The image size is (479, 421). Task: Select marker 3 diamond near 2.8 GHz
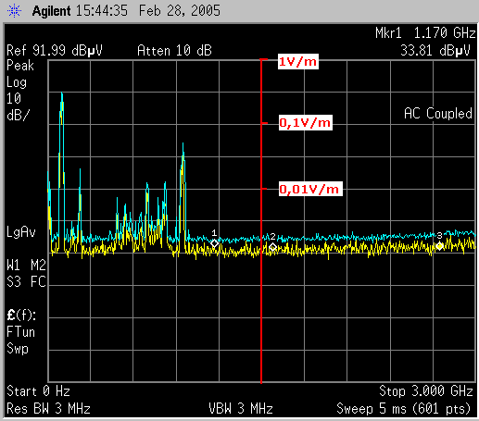tap(439, 246)
